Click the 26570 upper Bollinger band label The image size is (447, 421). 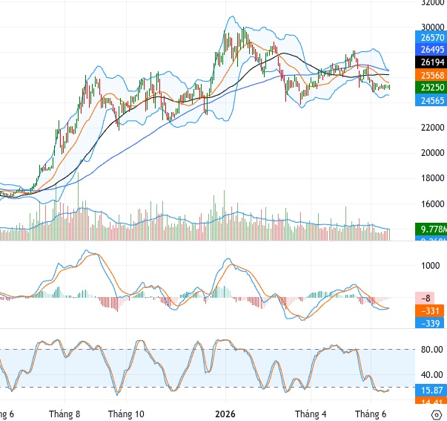click(x=431, y=37)
